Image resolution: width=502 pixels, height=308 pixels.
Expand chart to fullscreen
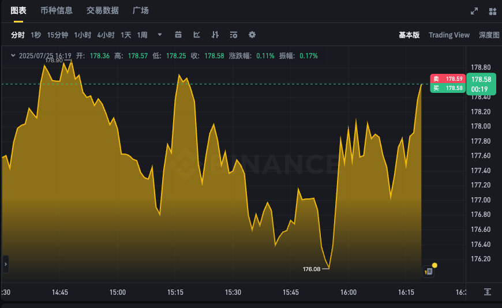pyautogui.click(x=474, y=11)
